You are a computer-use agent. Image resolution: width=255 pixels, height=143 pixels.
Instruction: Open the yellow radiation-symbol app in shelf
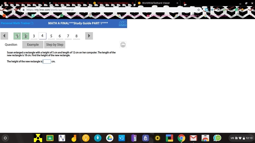click(38, 138)
